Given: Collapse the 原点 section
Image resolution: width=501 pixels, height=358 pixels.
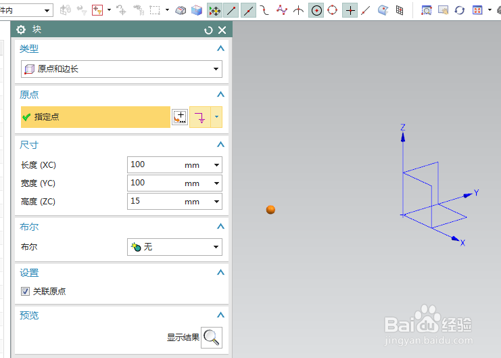Looking at the screenshot, I should click(220, 95).
